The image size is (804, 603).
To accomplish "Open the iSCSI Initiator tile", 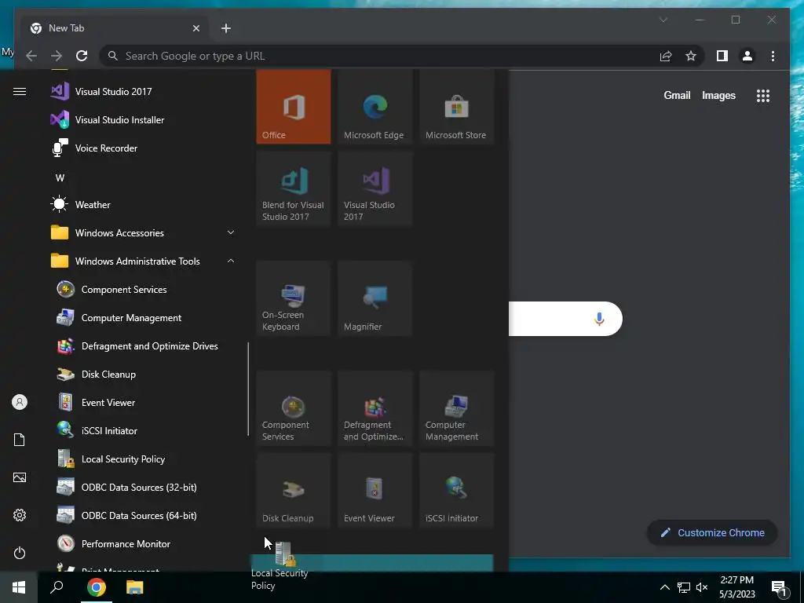I will coord(456,490).
